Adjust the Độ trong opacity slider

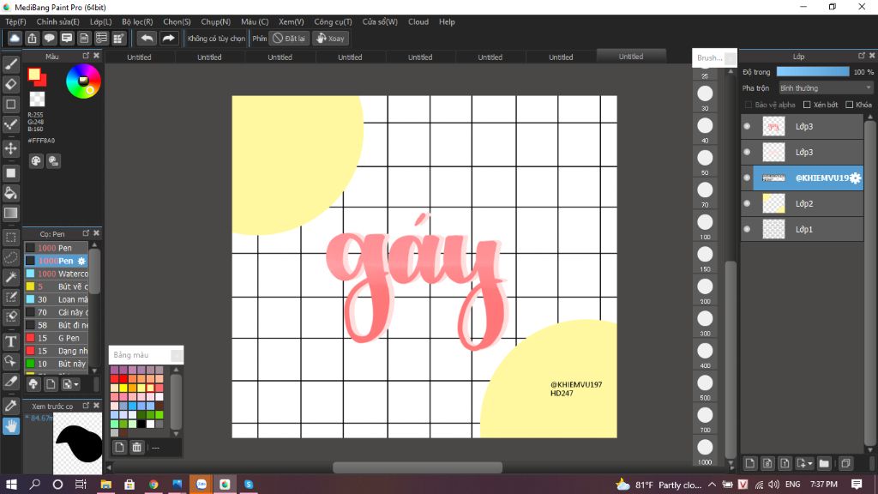(813, 72)
